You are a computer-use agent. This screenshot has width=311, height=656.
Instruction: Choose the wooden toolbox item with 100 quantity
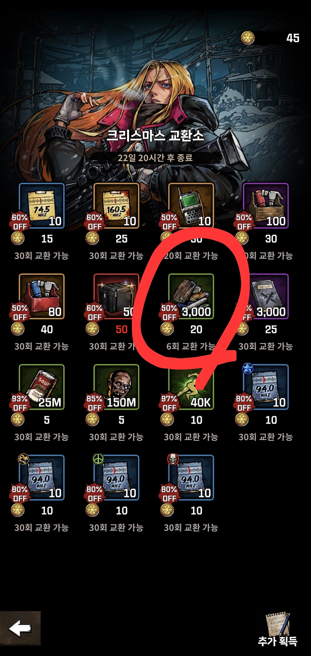(x=266, y=206)
